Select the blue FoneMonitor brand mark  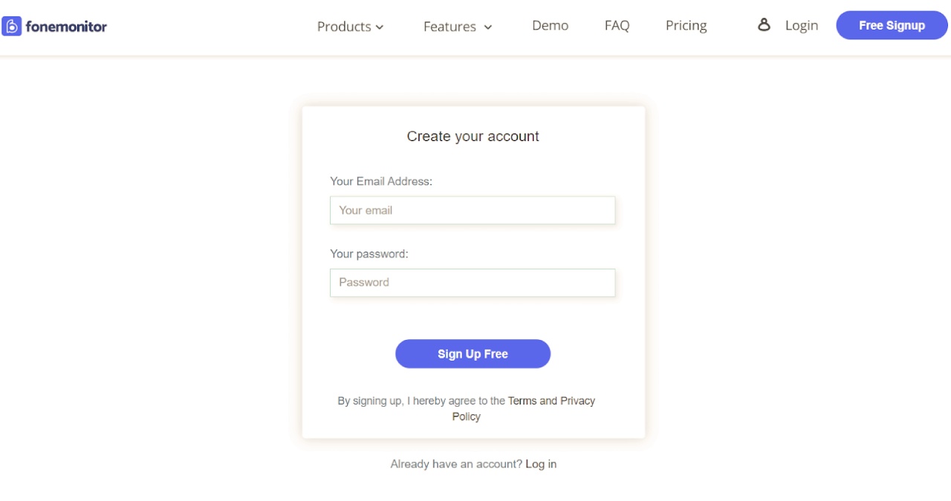[11, 25]
